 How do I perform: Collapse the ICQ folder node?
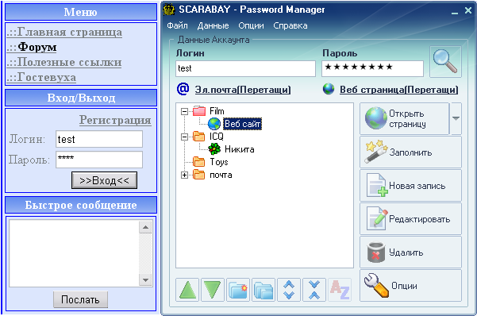point(184,137)
